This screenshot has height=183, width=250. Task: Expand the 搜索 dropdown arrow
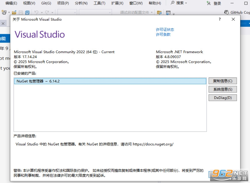coord(186,3)
